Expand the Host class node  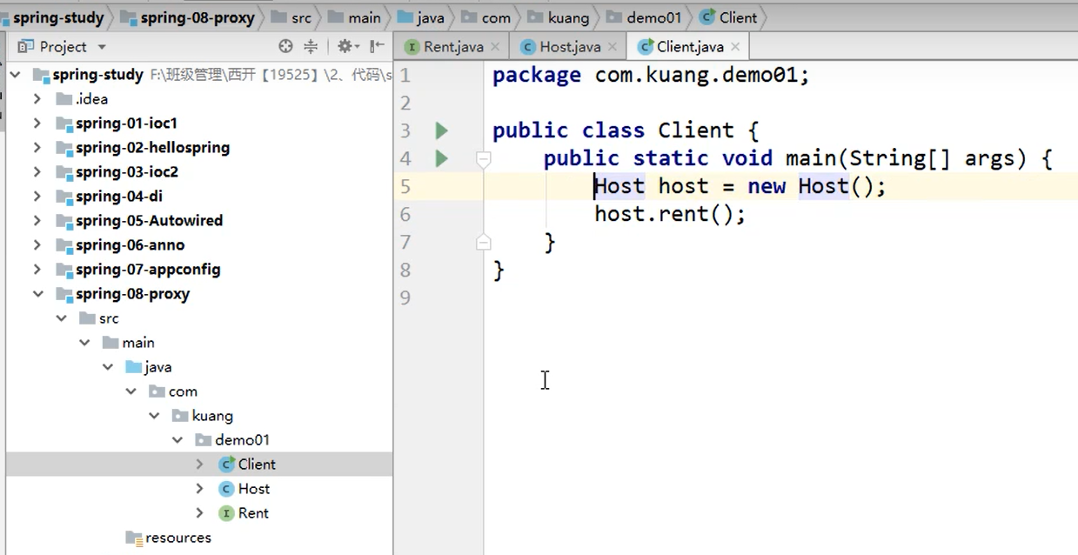[200, 489]
